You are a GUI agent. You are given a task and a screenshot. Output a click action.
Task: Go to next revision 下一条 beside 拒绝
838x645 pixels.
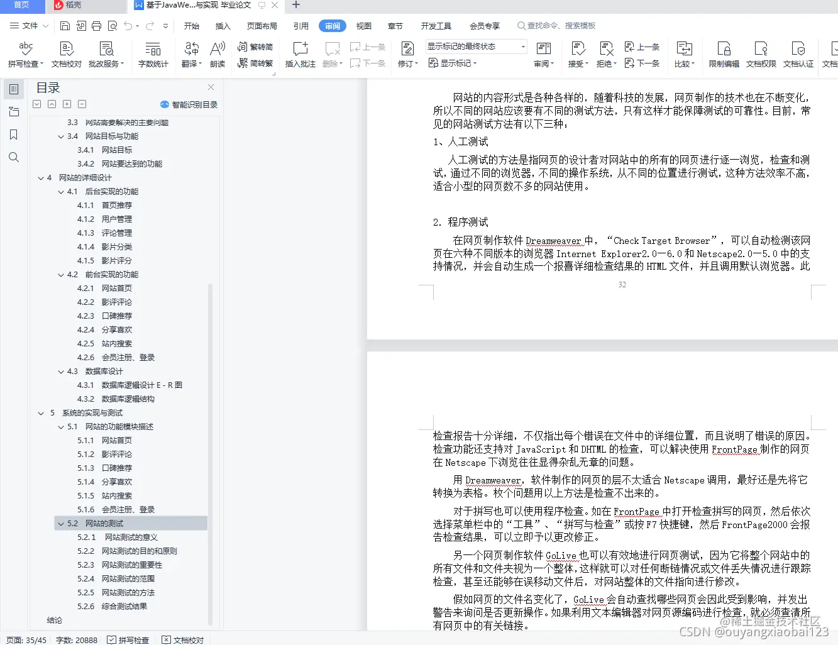(642, 63)
